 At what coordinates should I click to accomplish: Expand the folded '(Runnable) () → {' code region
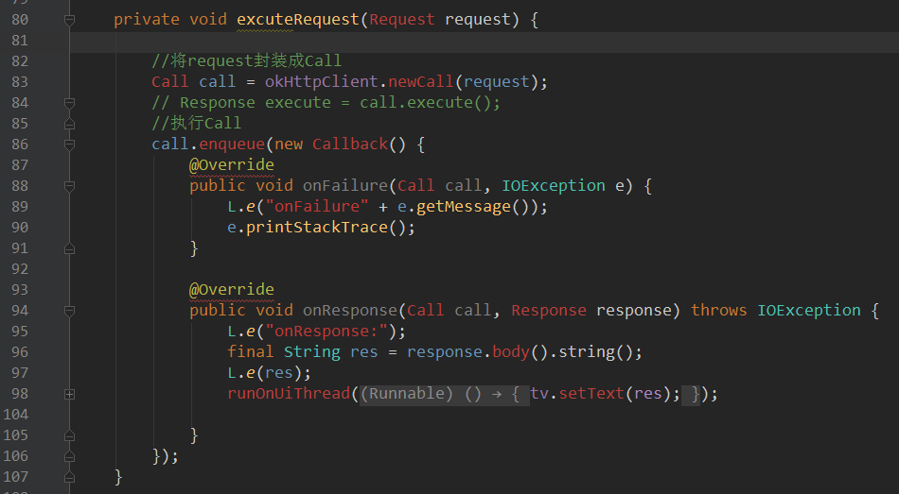pos(444,394)
